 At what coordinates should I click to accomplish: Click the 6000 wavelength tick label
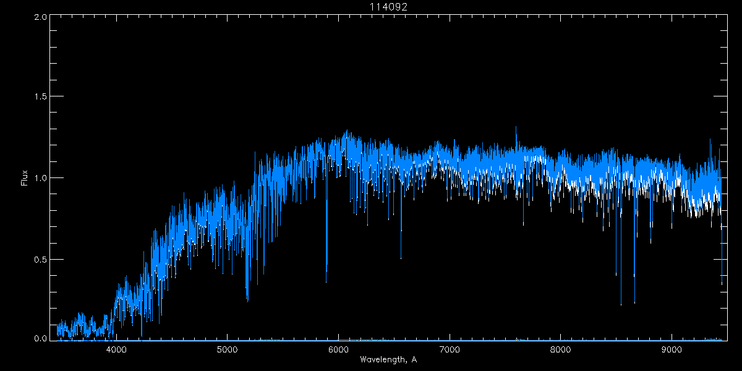(x=338, y=348)
